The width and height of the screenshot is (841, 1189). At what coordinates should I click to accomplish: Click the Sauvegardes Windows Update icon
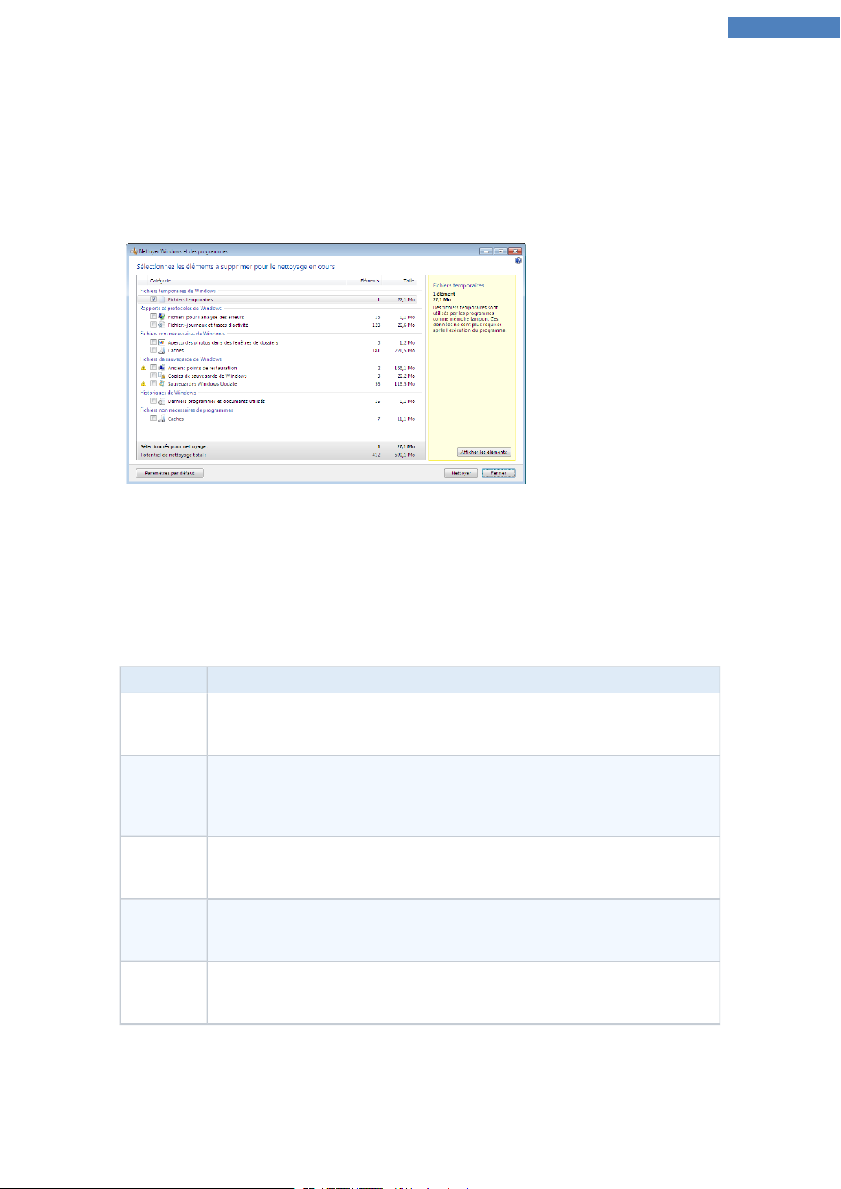pyautogui.click(x=162, y=383)
